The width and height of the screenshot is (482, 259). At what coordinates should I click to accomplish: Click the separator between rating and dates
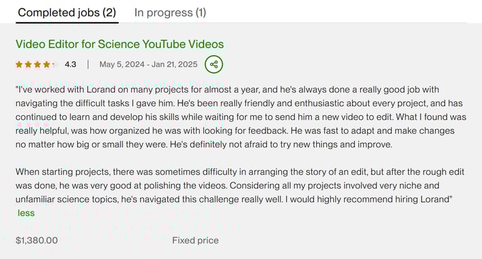point(88,64)
